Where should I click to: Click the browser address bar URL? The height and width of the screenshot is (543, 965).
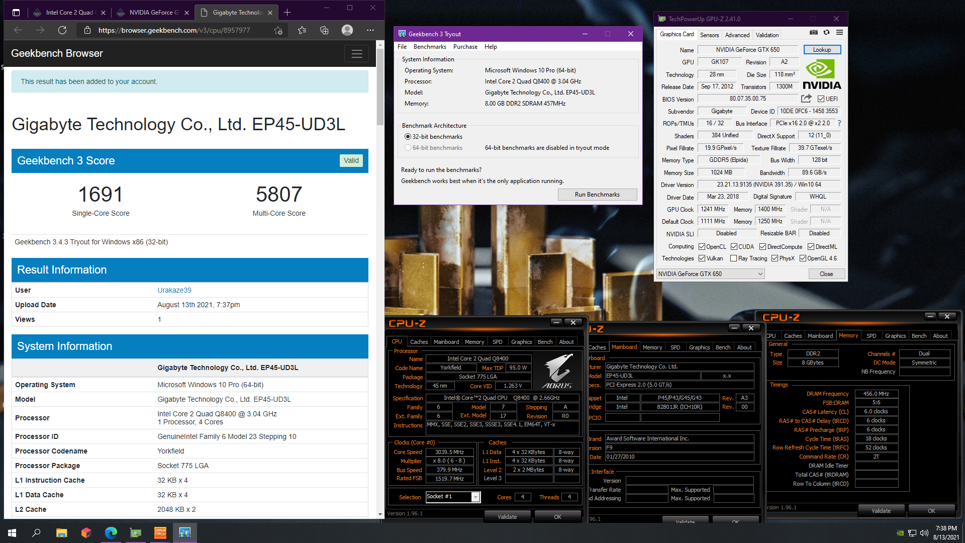click(174, 30)
